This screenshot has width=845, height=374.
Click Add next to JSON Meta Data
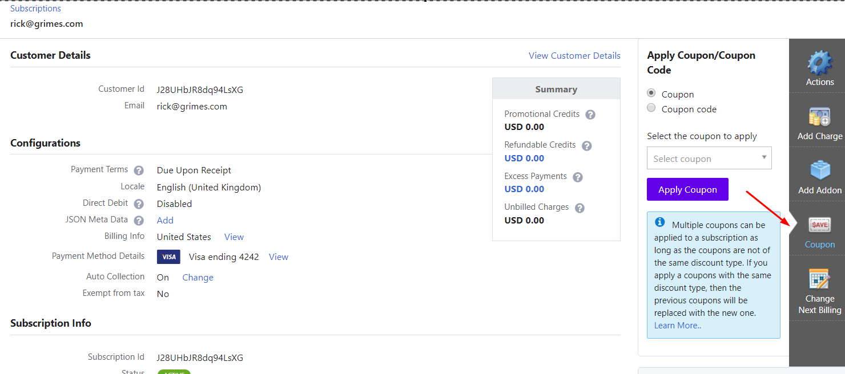[x=165, y=220]
